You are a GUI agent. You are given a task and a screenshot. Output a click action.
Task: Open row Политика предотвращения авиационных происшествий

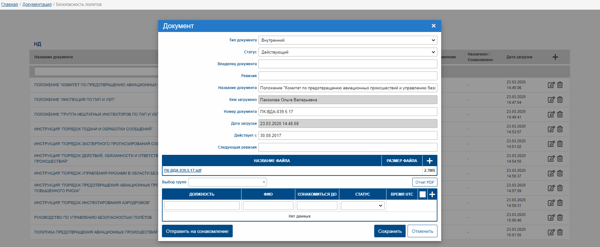coord(96,232)
